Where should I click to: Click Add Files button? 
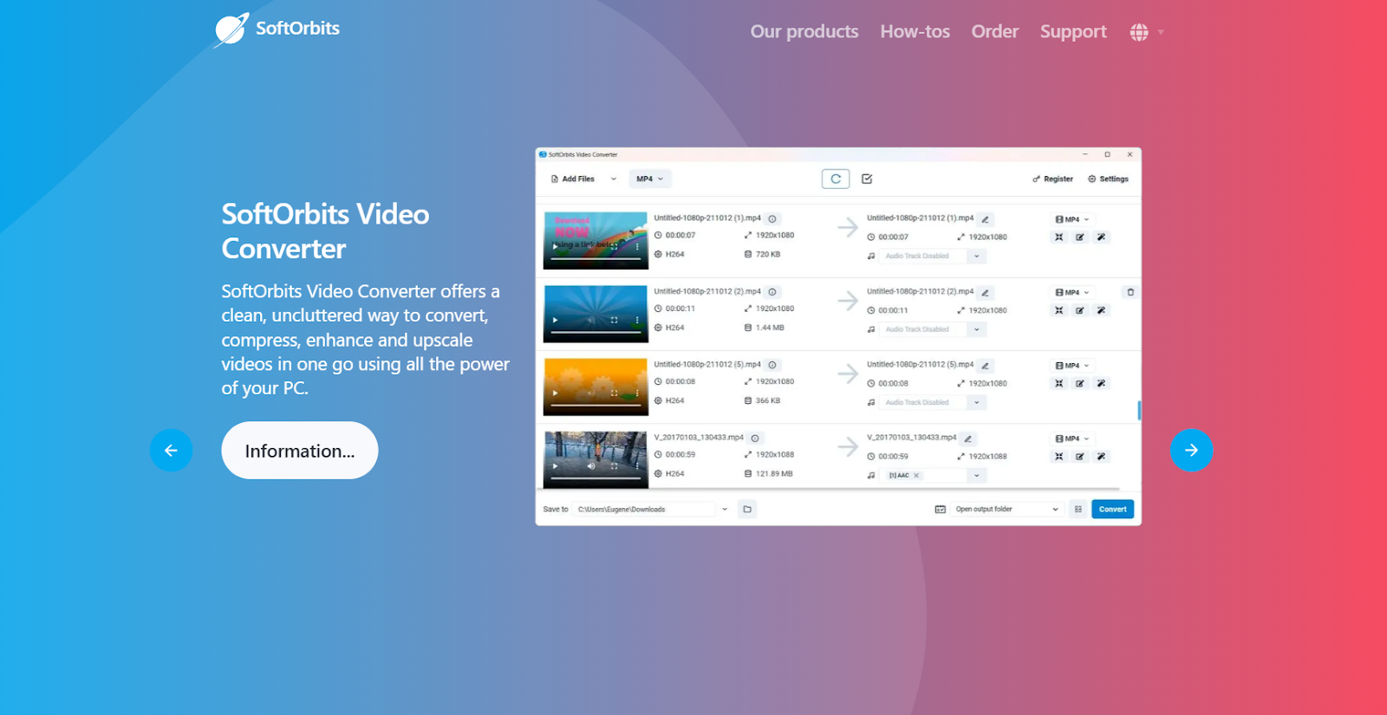point(573,179)
